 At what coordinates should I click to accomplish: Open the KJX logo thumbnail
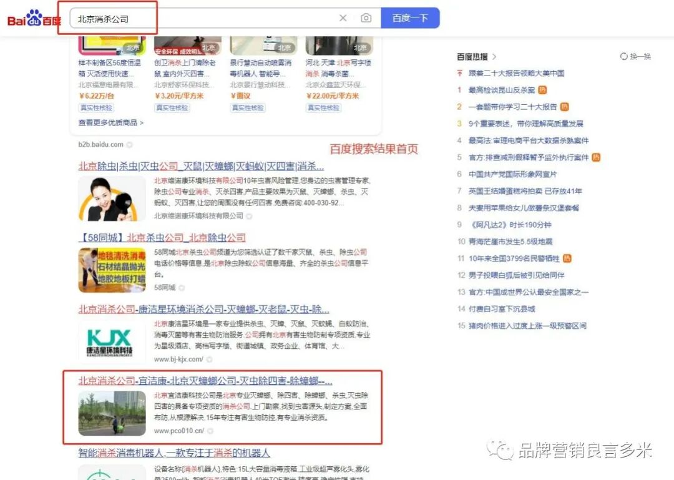[x=112, y=342]
